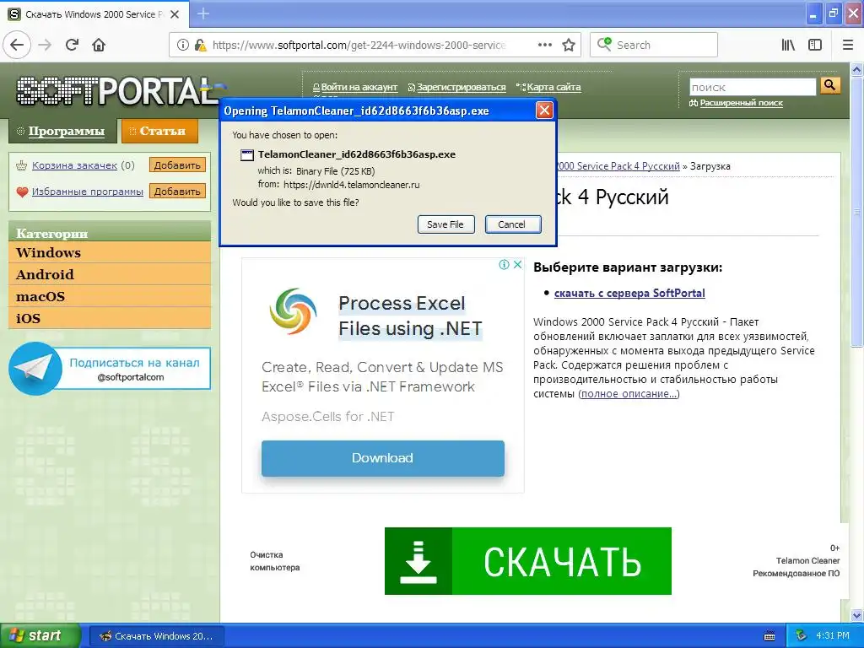Click the green СКАЧАТЬ banner
Viewport: 864px width, 648px height.
[528, 561]
